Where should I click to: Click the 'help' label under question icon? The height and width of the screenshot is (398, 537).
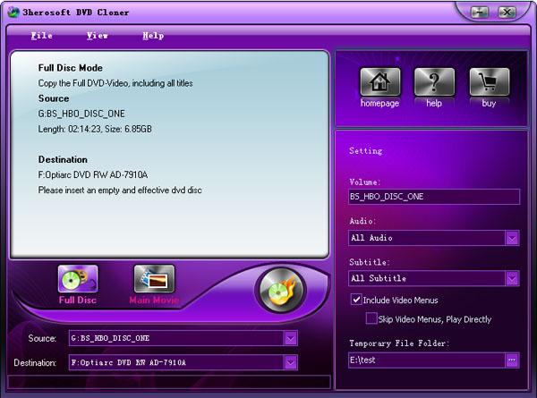(434, 103)
